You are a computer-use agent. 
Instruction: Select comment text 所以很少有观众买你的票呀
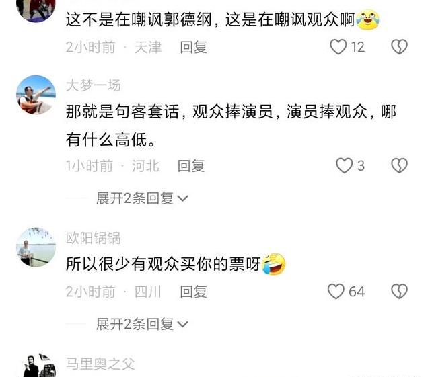coord(164,264)
